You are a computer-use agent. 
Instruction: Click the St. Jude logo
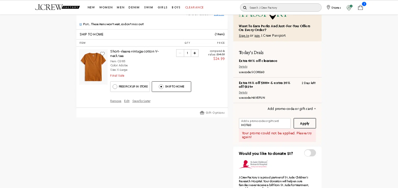pyautogui.click(x=253, y=164)
